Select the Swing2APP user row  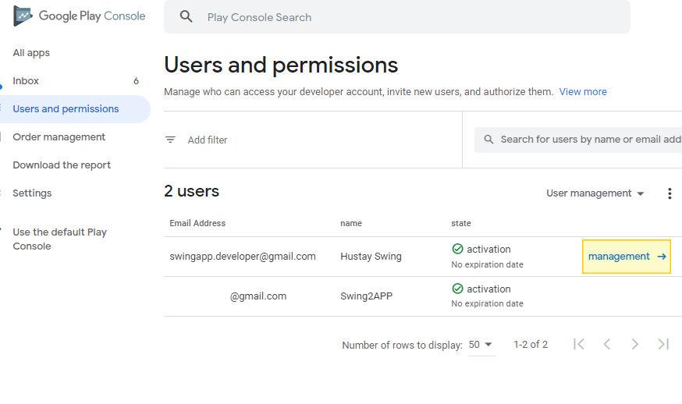pyautogui.click(x=371, y=296)
